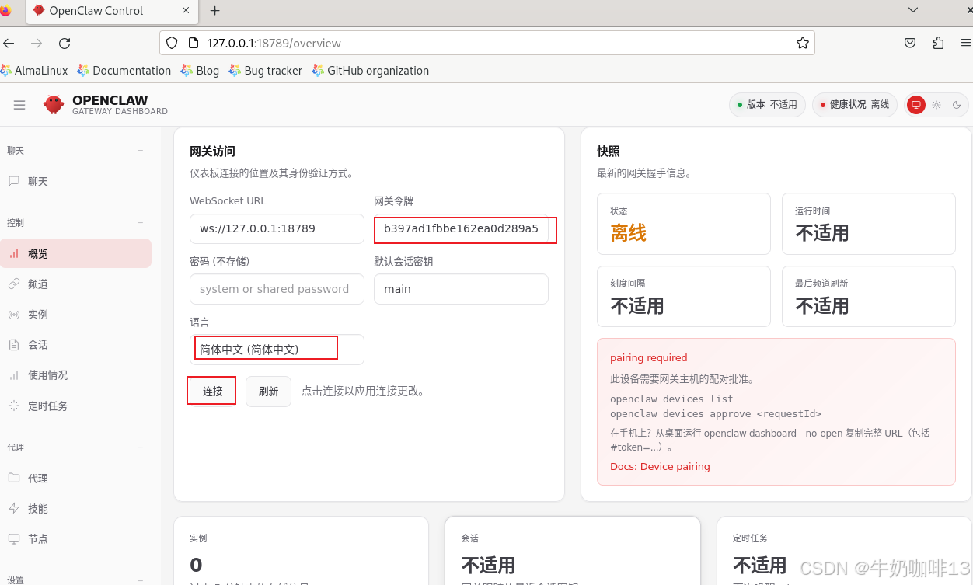Screen dimensions: 973x585
Task: Click the 网关访问 card heading
Action: pyautogui.click(x=212, y=151)
